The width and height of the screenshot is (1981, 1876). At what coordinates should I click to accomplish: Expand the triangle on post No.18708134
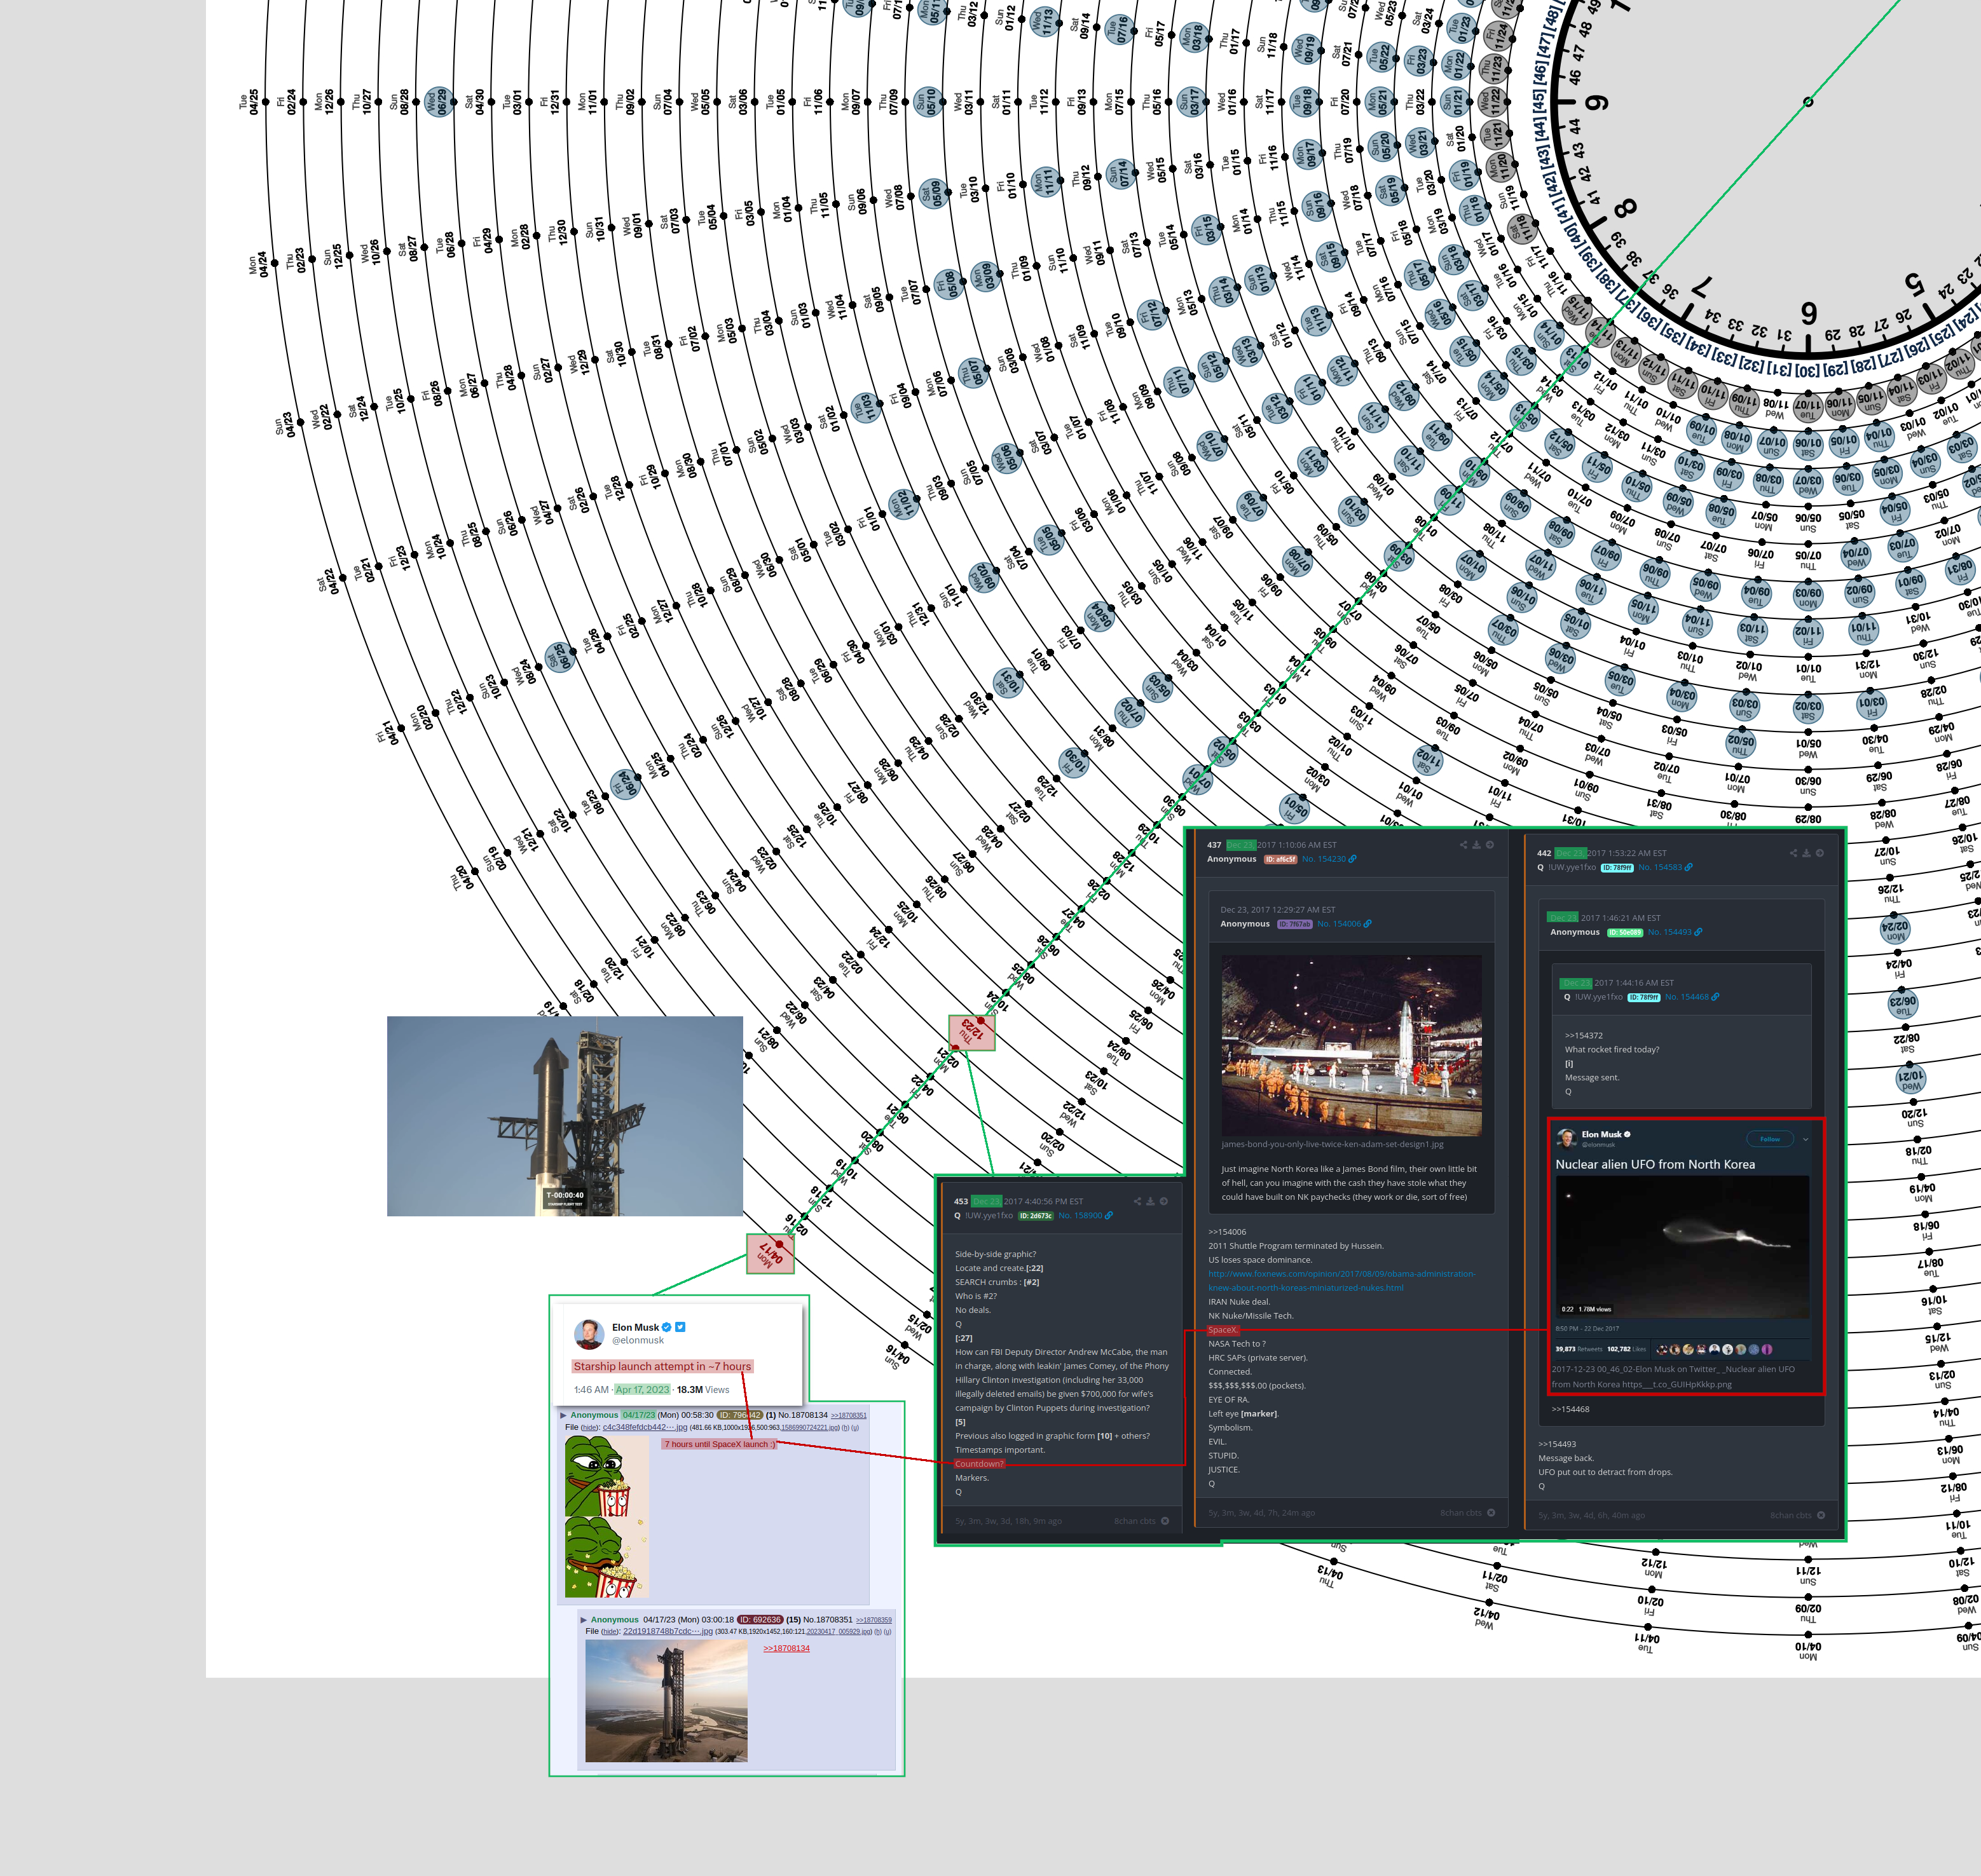[x=563, y=1415]
